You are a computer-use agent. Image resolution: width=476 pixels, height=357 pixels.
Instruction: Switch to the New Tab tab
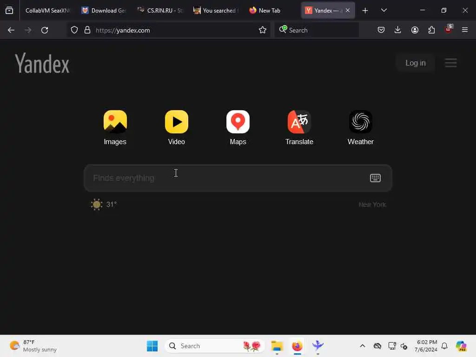pyautogui.click(x=271, y=10)
